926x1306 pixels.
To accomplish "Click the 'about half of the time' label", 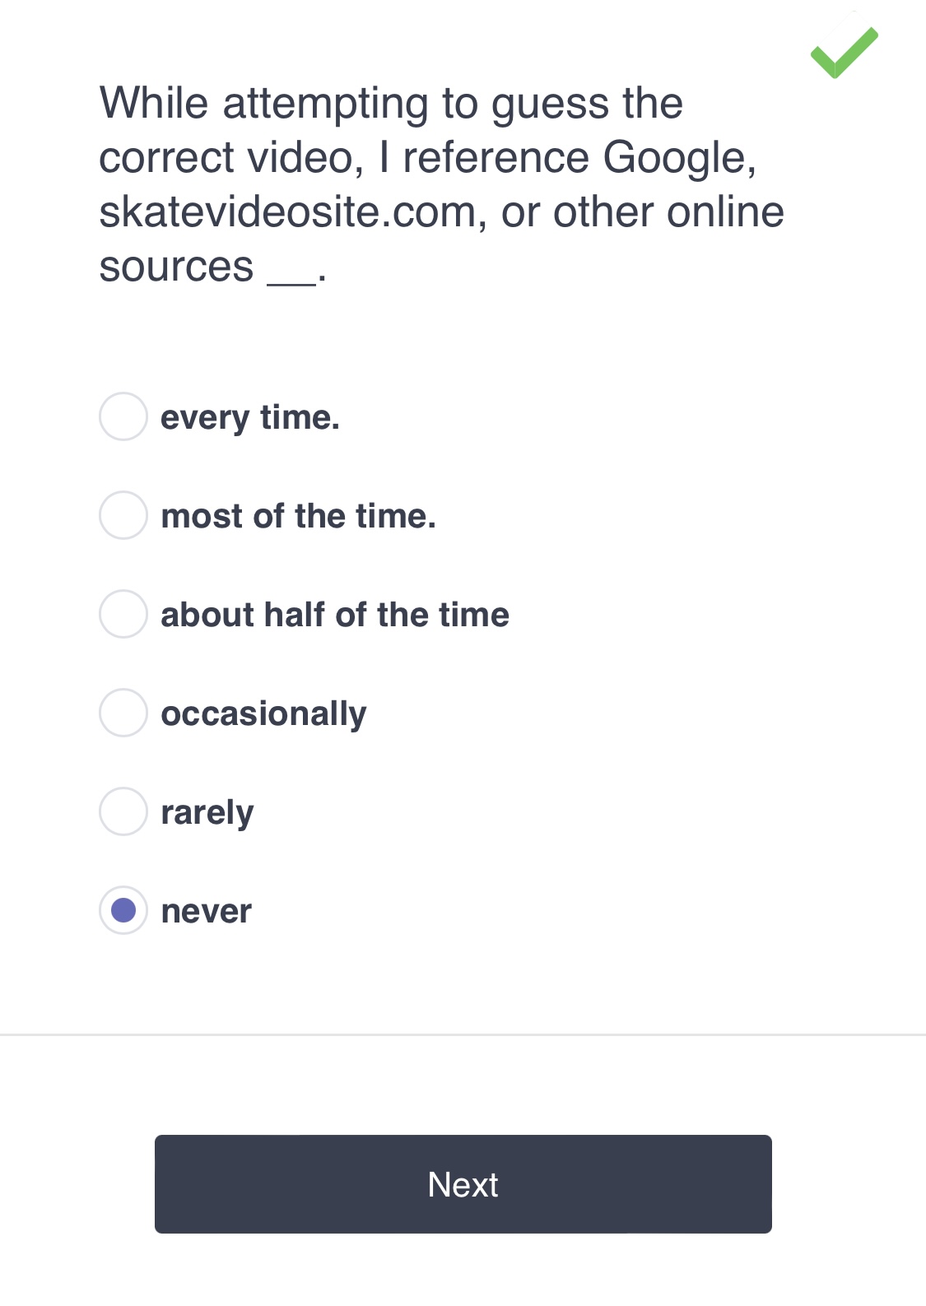I will [x=335, y=615].
